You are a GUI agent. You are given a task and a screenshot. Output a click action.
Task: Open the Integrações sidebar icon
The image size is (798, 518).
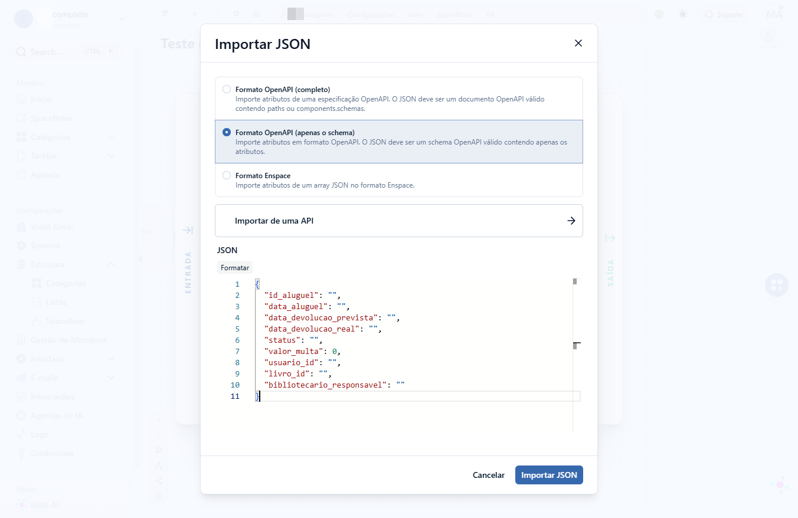[21, 396]
